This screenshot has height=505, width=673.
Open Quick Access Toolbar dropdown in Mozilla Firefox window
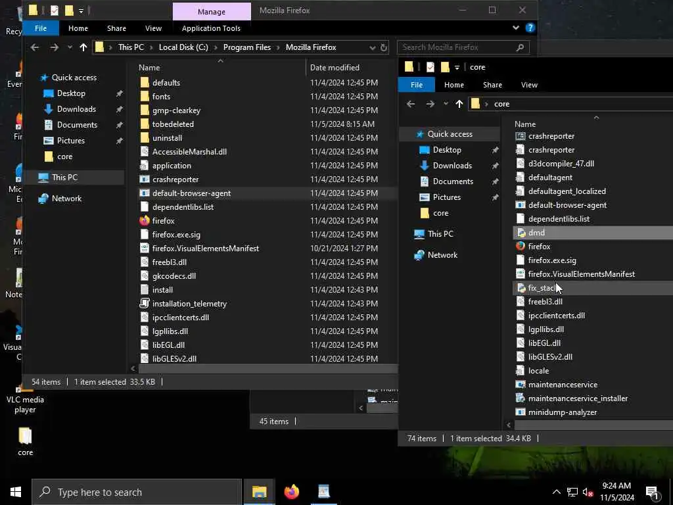point(81,11)
